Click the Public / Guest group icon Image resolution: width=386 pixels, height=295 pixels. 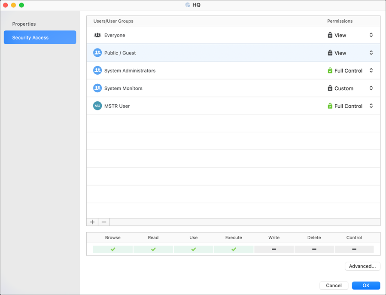[x=97, y=53]
